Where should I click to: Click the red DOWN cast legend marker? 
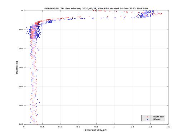click(x=148, y=117)
